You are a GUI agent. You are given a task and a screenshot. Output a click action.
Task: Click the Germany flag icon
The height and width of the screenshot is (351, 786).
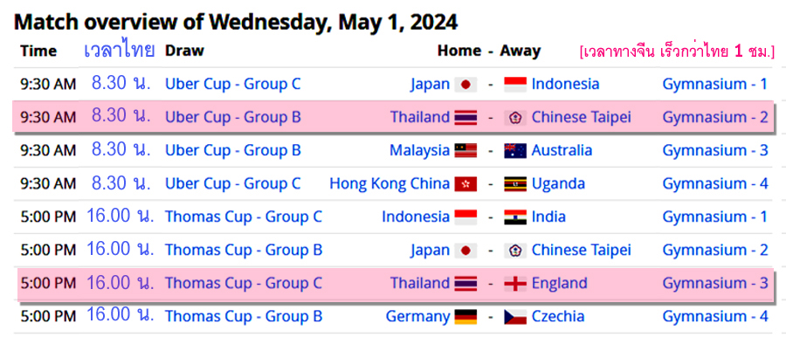[x=465, y=316]
